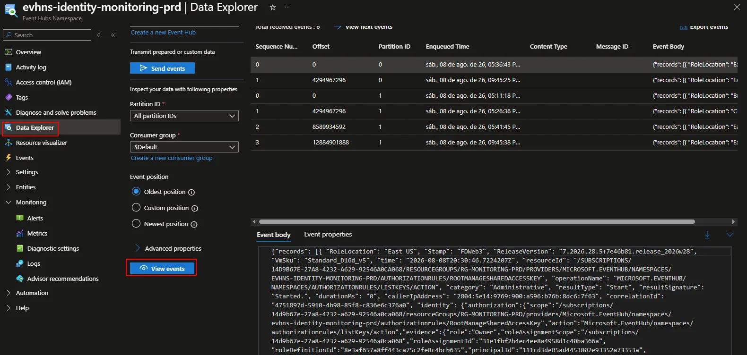Click the View events button

[x=162, y=269]
